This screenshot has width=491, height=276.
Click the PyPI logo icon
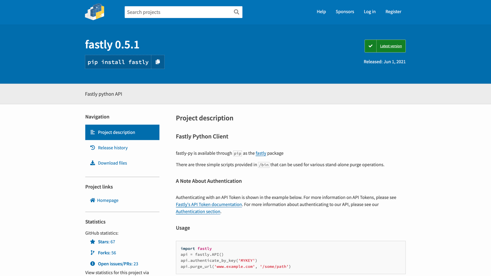coord(95,12)
